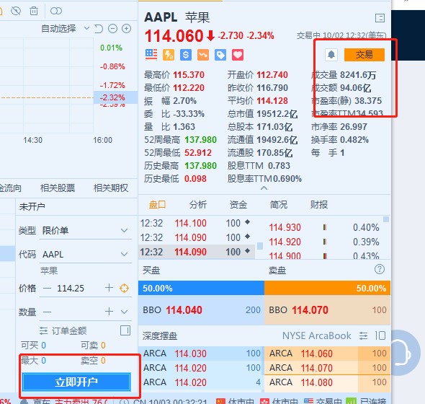Screen dimensions: 425x404
Task: Expand the quantity dropdown chevron
Action: click(x=125, y=312)
